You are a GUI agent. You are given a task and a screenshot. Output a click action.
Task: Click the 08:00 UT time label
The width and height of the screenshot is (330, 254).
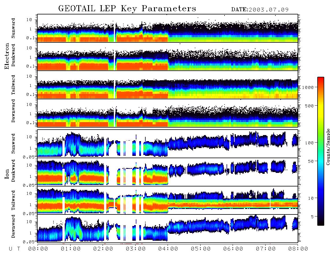[298, 249]
